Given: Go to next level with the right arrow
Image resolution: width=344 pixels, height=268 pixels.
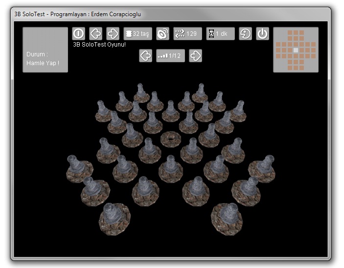Looking at the screenshot, I should (196, 55).
